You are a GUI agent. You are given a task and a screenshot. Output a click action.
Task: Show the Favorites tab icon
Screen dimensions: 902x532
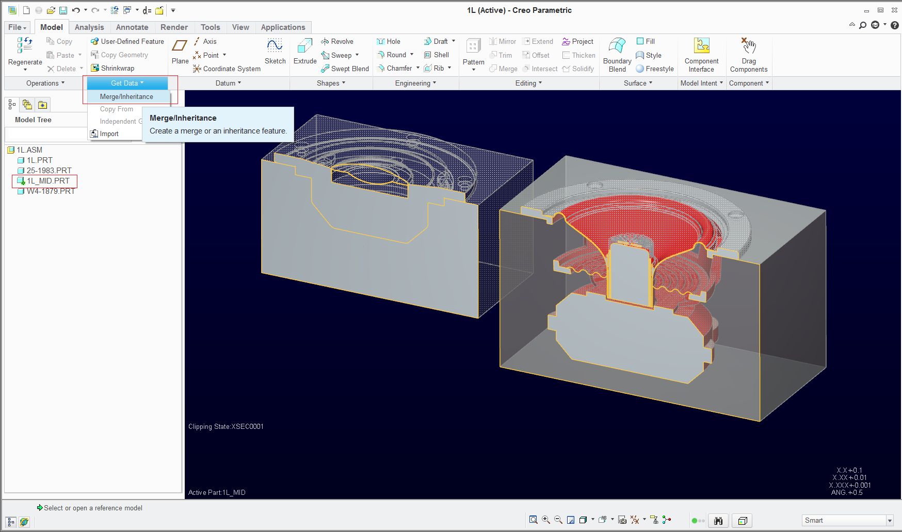[x=43, y=105]
